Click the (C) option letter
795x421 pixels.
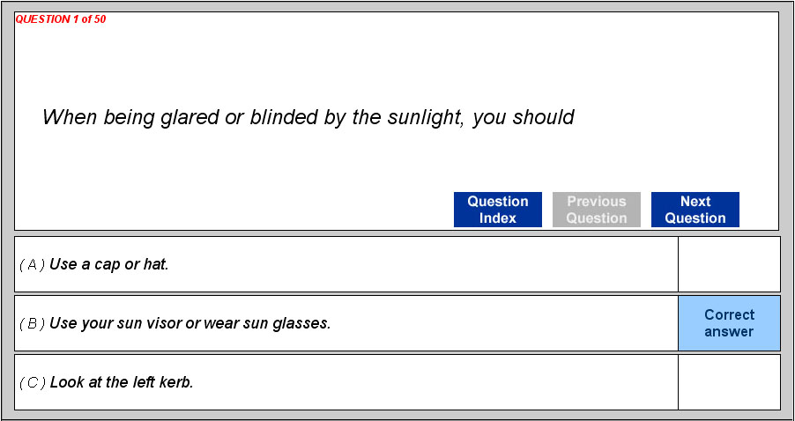click(x=33, y=382)
